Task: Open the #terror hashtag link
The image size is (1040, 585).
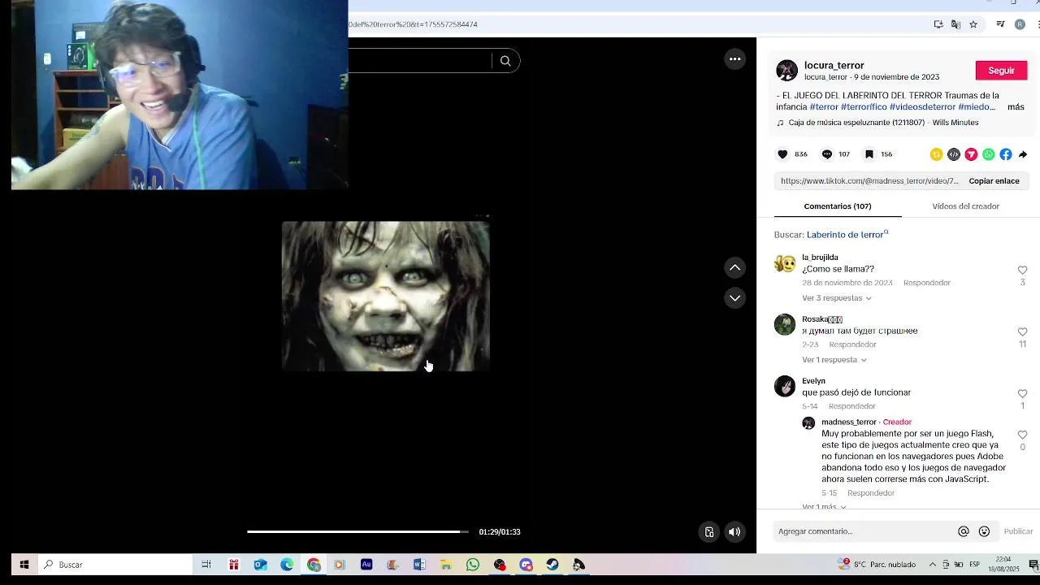Action: [x=824, y=107]
